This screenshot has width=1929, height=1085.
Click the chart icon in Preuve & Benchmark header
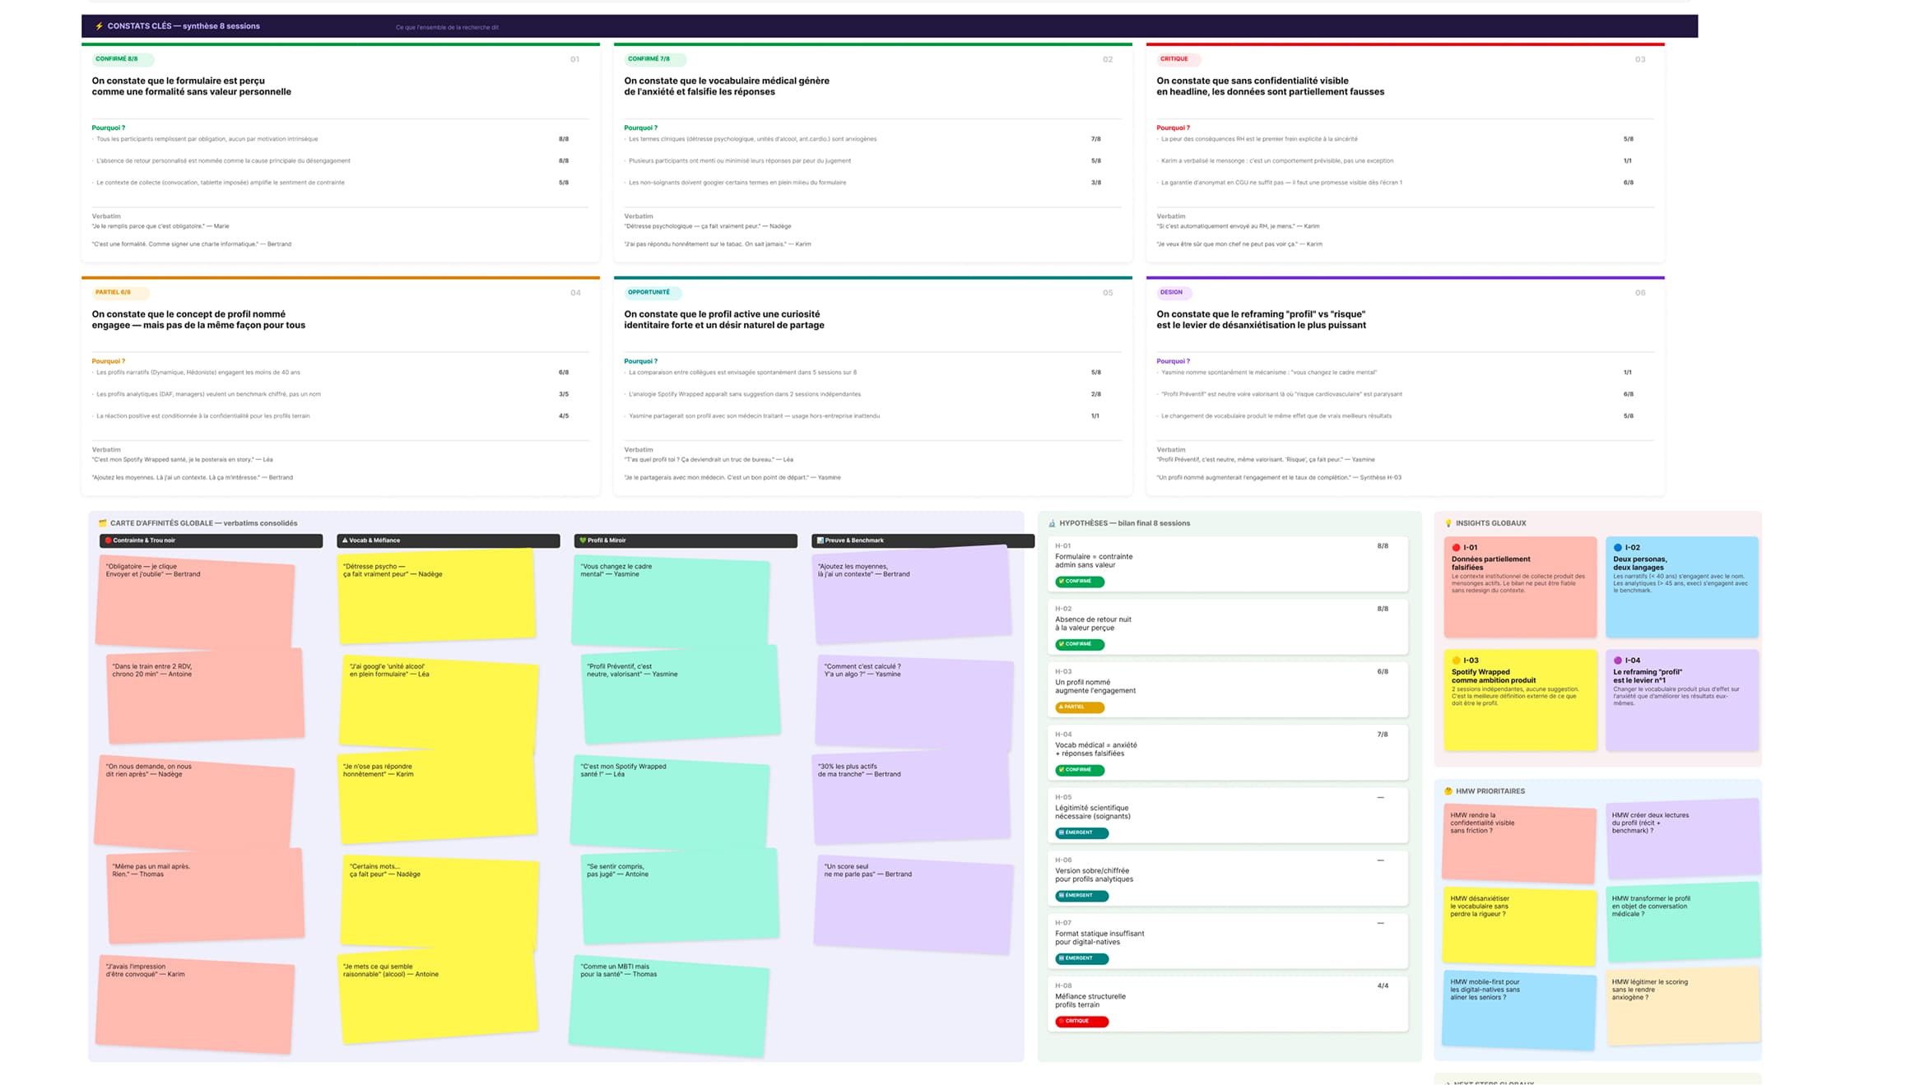[x=820, y=540]
